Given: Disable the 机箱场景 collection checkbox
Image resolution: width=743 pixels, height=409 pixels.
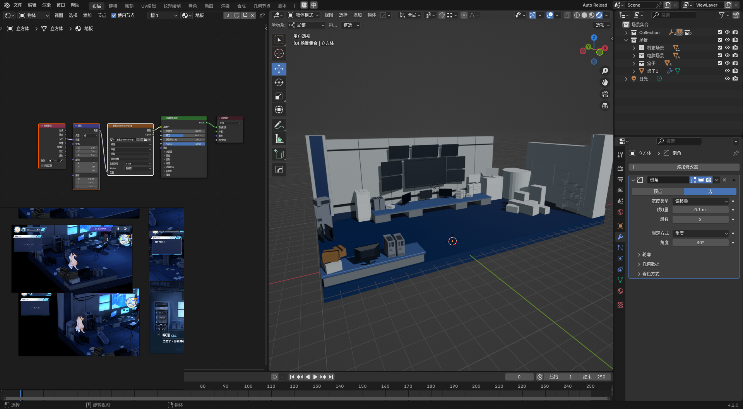Looking at the screenshot, I should pos(720,48).
